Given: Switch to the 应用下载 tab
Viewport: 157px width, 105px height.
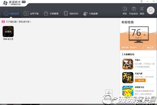Looking at the screenshot, I should click(31, 14).
